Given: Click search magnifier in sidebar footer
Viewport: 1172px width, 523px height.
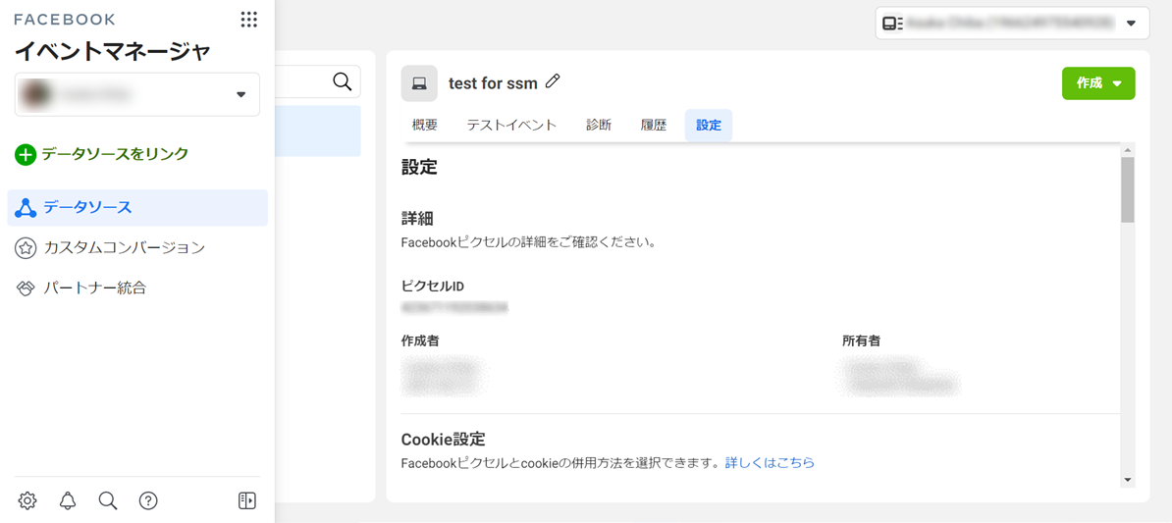Looking at the screenshot, I should [x=108, y=500].
